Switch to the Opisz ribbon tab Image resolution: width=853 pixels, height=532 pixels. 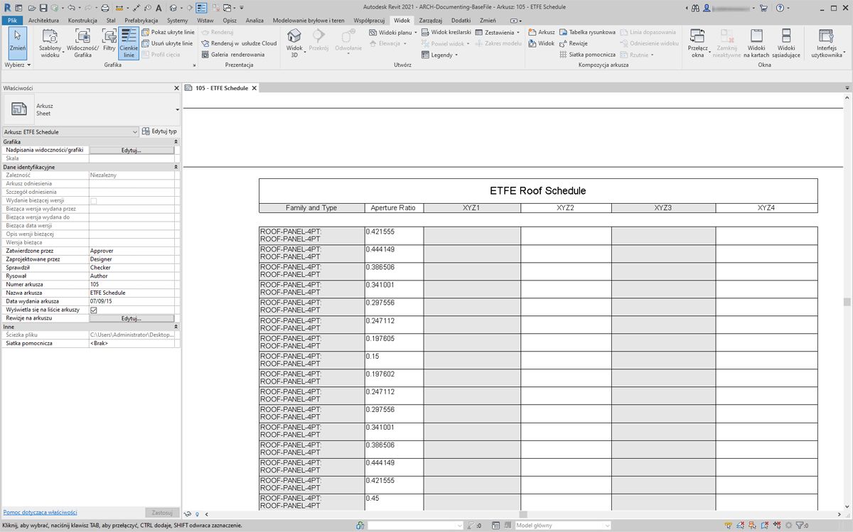tap(230, 21)
